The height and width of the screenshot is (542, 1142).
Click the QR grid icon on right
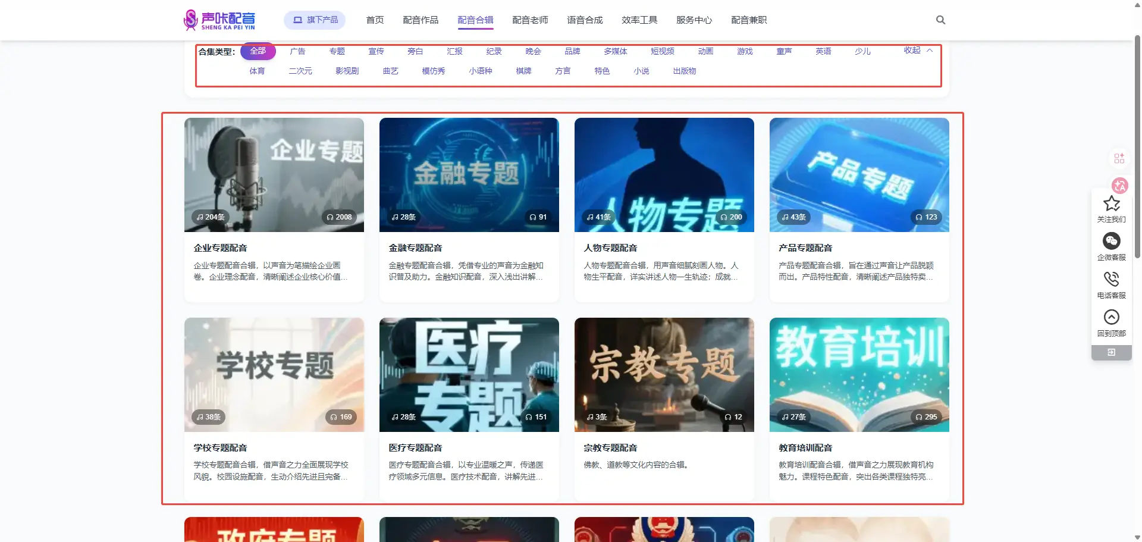1119,158
